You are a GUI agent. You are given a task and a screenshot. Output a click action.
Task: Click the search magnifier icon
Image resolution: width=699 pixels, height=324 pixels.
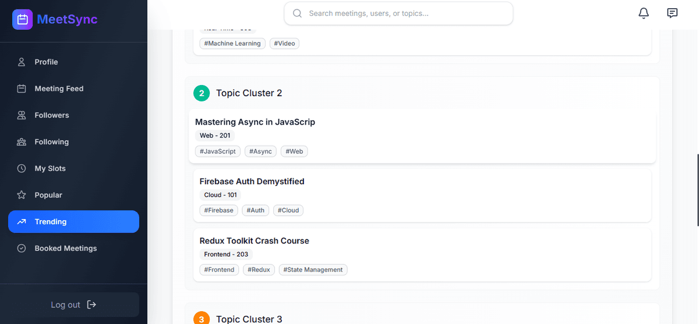pyautogui.click(x=297, y=13)
